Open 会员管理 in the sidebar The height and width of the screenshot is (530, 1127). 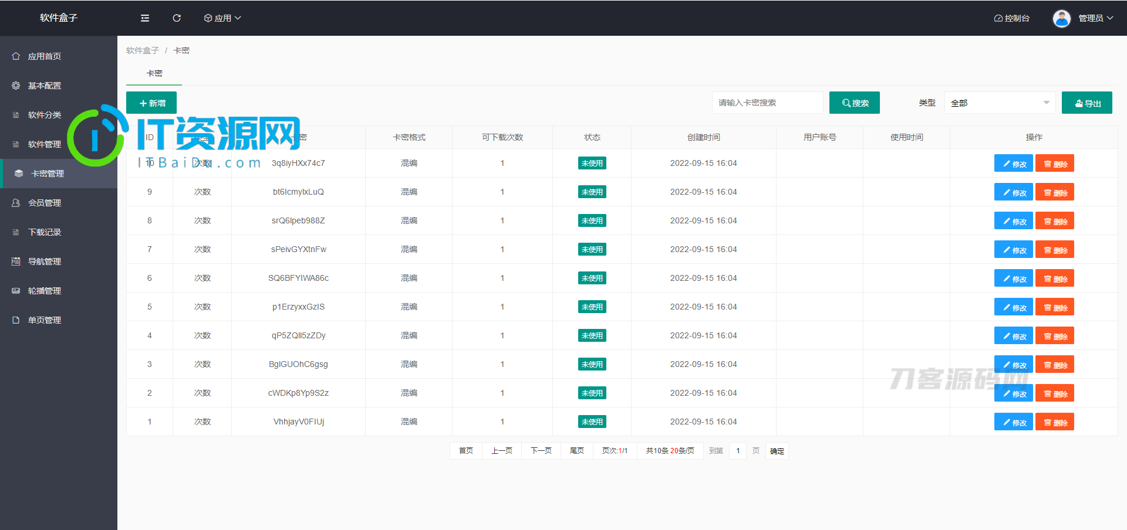(59, 203)
